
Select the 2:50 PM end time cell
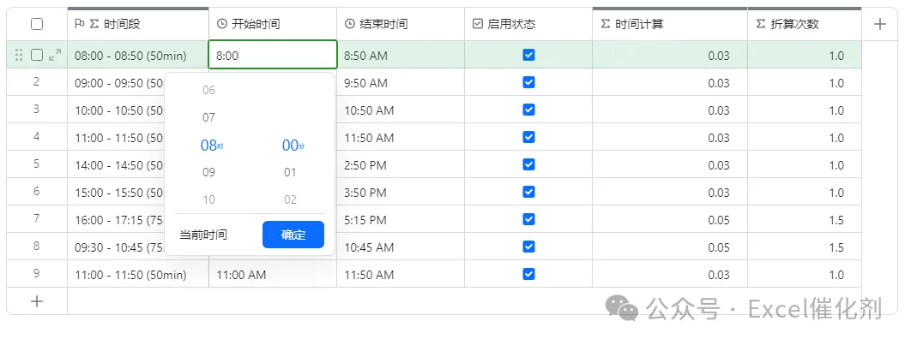(x=401, y=164)
